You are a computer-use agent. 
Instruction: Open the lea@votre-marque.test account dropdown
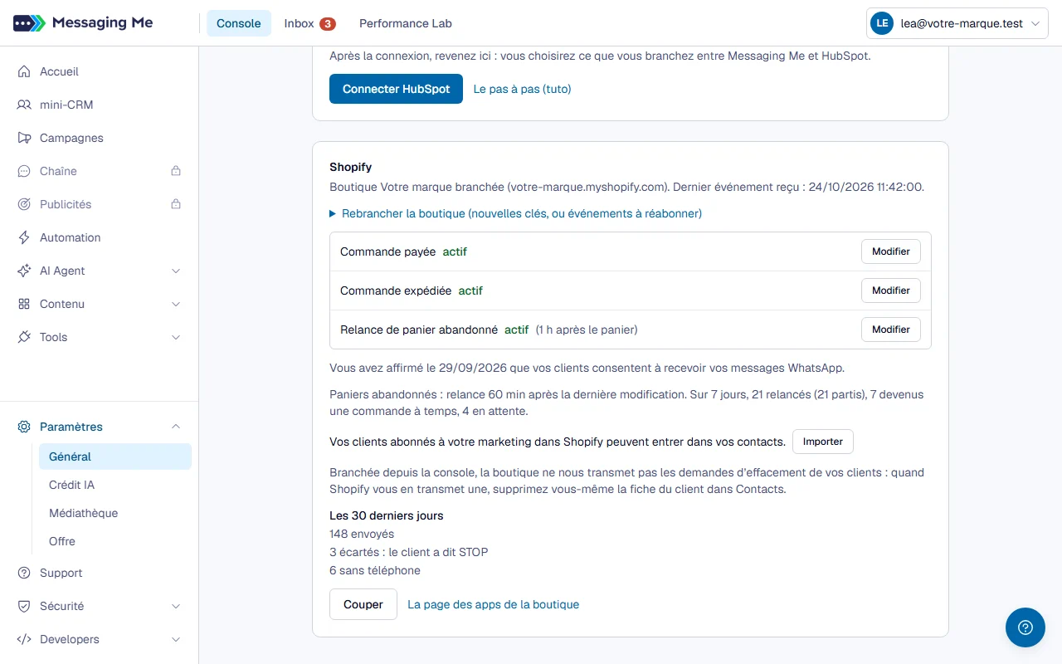[x=957, y=24]
